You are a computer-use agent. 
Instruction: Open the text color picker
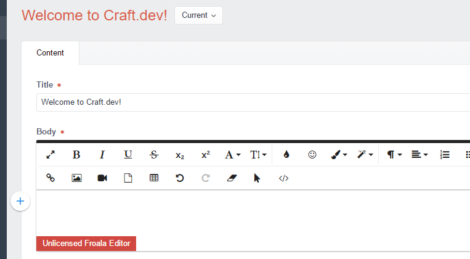pos(286,155)
